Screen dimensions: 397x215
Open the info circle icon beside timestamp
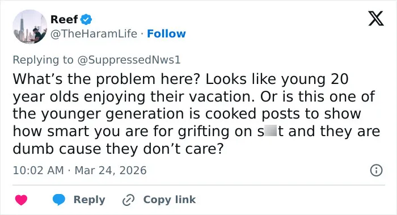[x=376, y=170]
